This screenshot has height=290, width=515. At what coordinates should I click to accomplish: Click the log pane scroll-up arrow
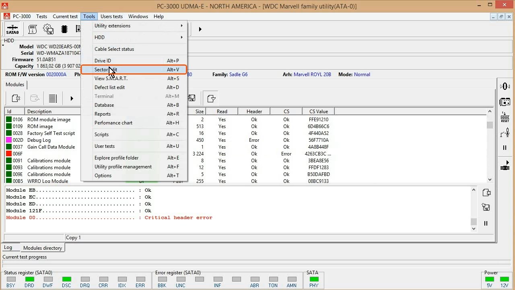[x=474, y=190]
